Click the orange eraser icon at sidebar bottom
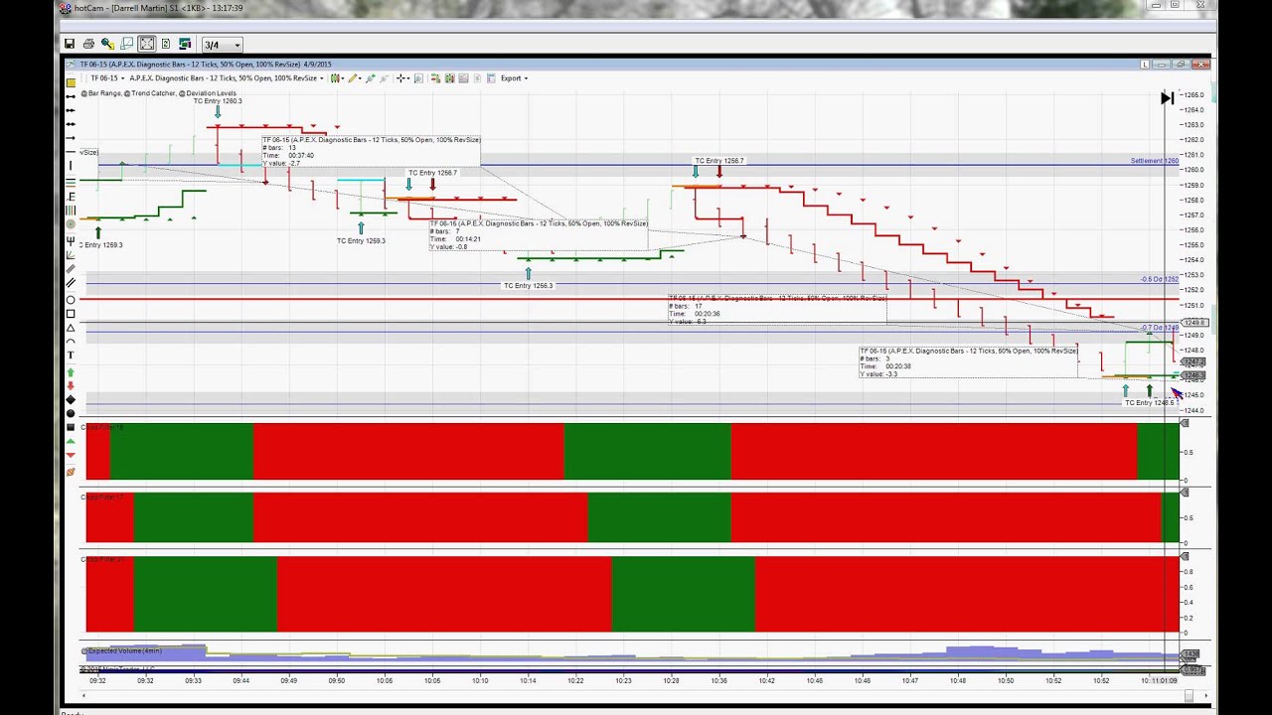The width and height of the screenshot is (1272, 715). [x=71, y=470]
